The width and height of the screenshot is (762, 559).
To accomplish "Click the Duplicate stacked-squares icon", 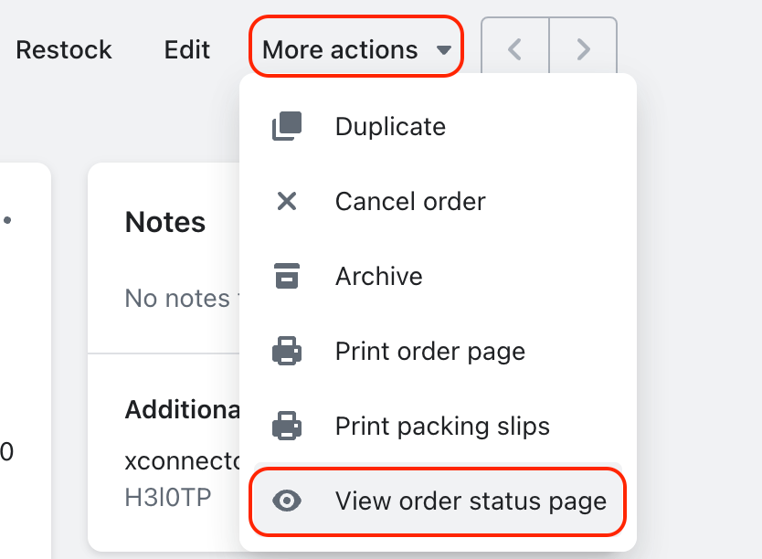I will pyautogui.click(x=287, y=126).
